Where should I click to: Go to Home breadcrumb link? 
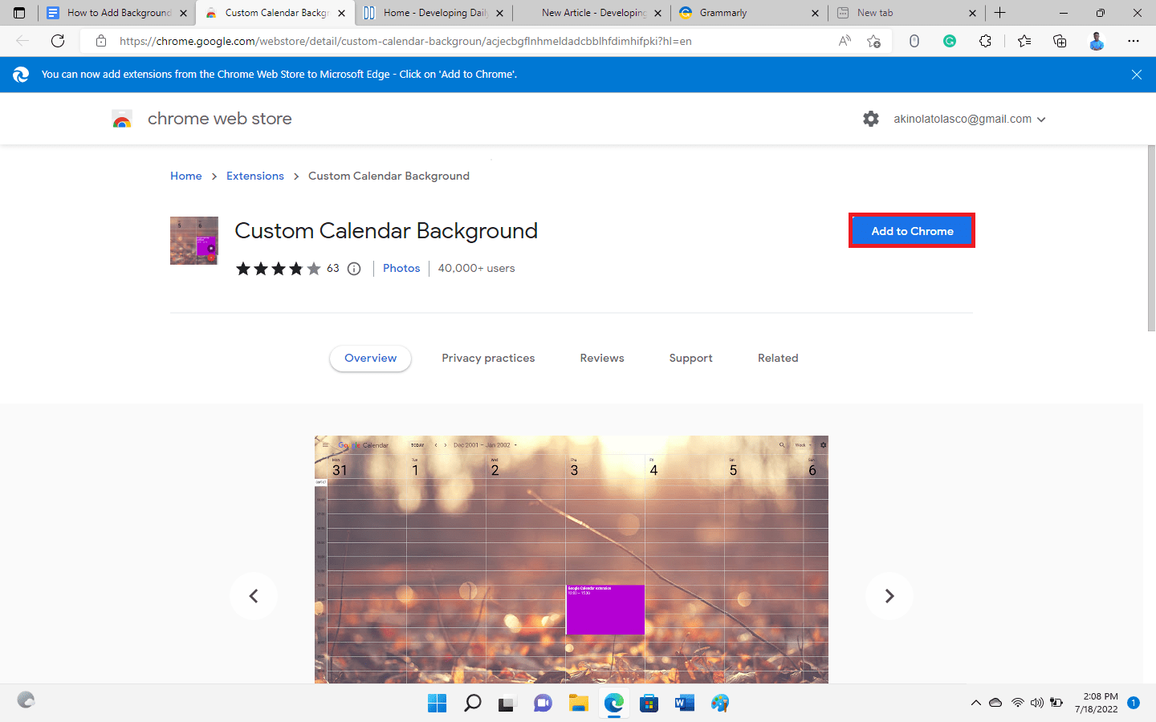[x=186, y=176]
